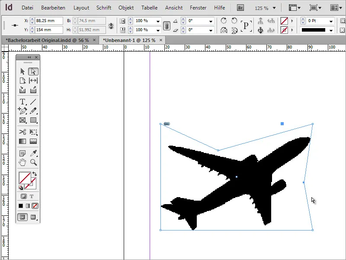Click the fill swatch in control bar
346x260 pixels.
pyautogui.click(x=284, y=21)
